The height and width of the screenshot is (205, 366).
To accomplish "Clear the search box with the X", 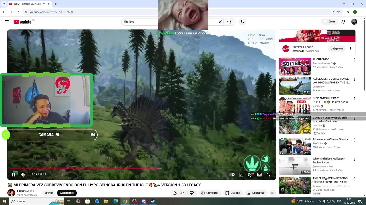I will pyautogui.click(x=220, y=22).
